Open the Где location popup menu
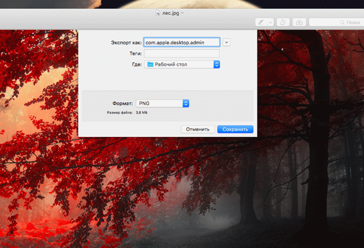Viewport: 364px width, 248px height. (x=182, y=64)
